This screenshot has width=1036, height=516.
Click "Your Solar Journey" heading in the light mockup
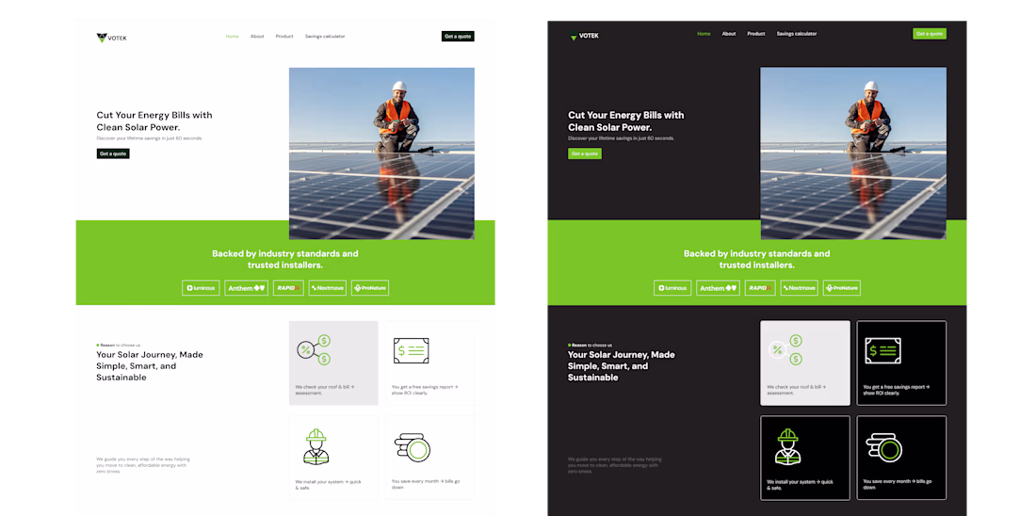tap(150, 366)
